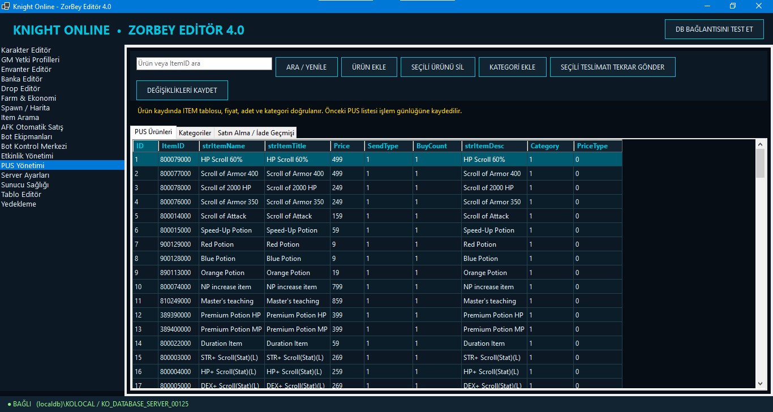Open Drop Editör sidebar entry
The height and width of the screenshot is (412, 773).
click(62, 89)
